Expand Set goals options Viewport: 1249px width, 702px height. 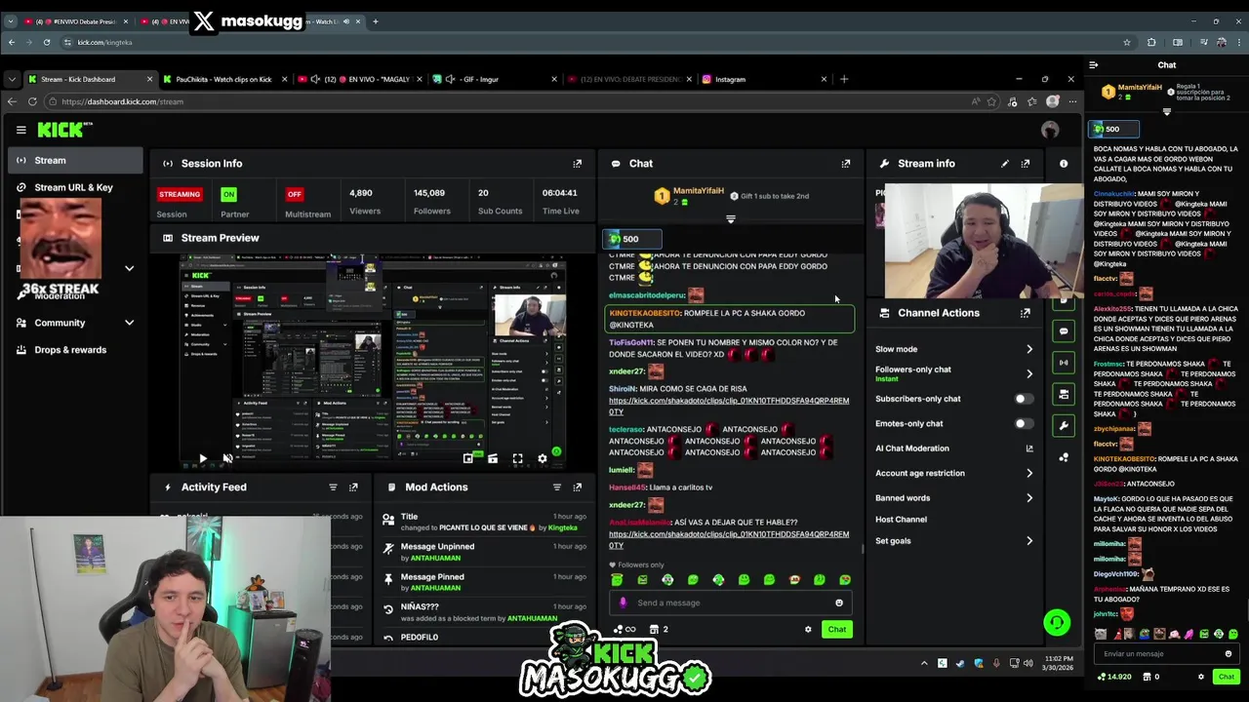pos(1028,541)
